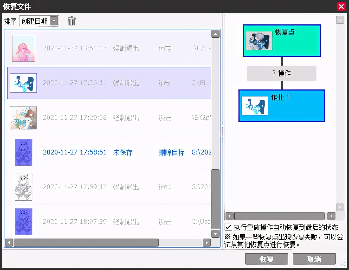The width and height of the screenshot is (349, 270).
Task: Select the unsaved 17:58:51 recovery entry
Action: pyautogui.click(x=108, y=152)
